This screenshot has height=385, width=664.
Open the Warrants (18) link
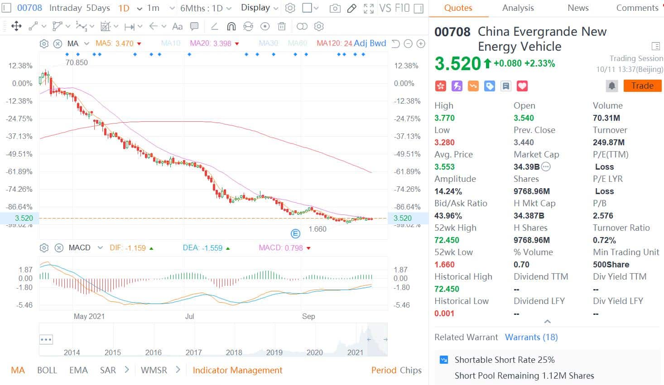click(x=531, y=337)
